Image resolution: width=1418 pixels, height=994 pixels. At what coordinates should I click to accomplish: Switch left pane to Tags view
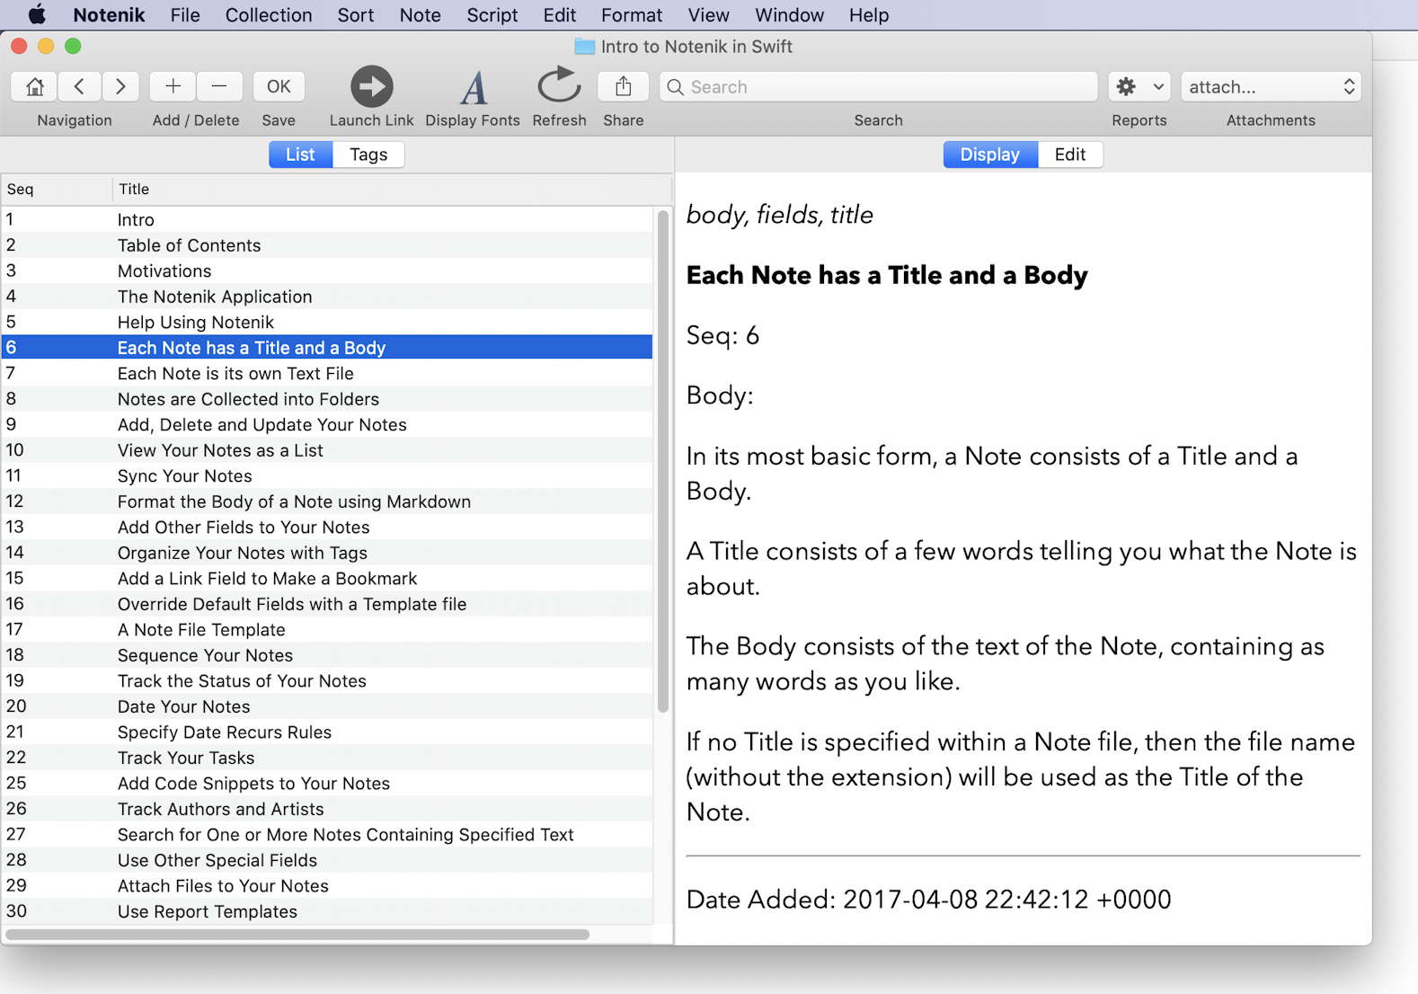(x=368, y=155)
